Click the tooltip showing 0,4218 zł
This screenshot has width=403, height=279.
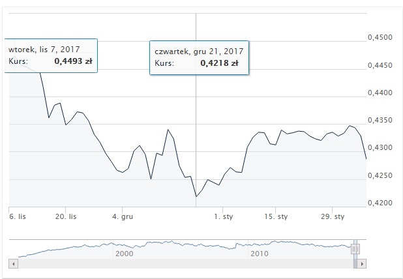click(199, 57)
